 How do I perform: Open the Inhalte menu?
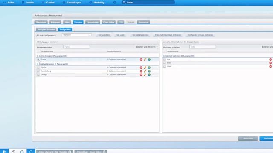[28, 3]
